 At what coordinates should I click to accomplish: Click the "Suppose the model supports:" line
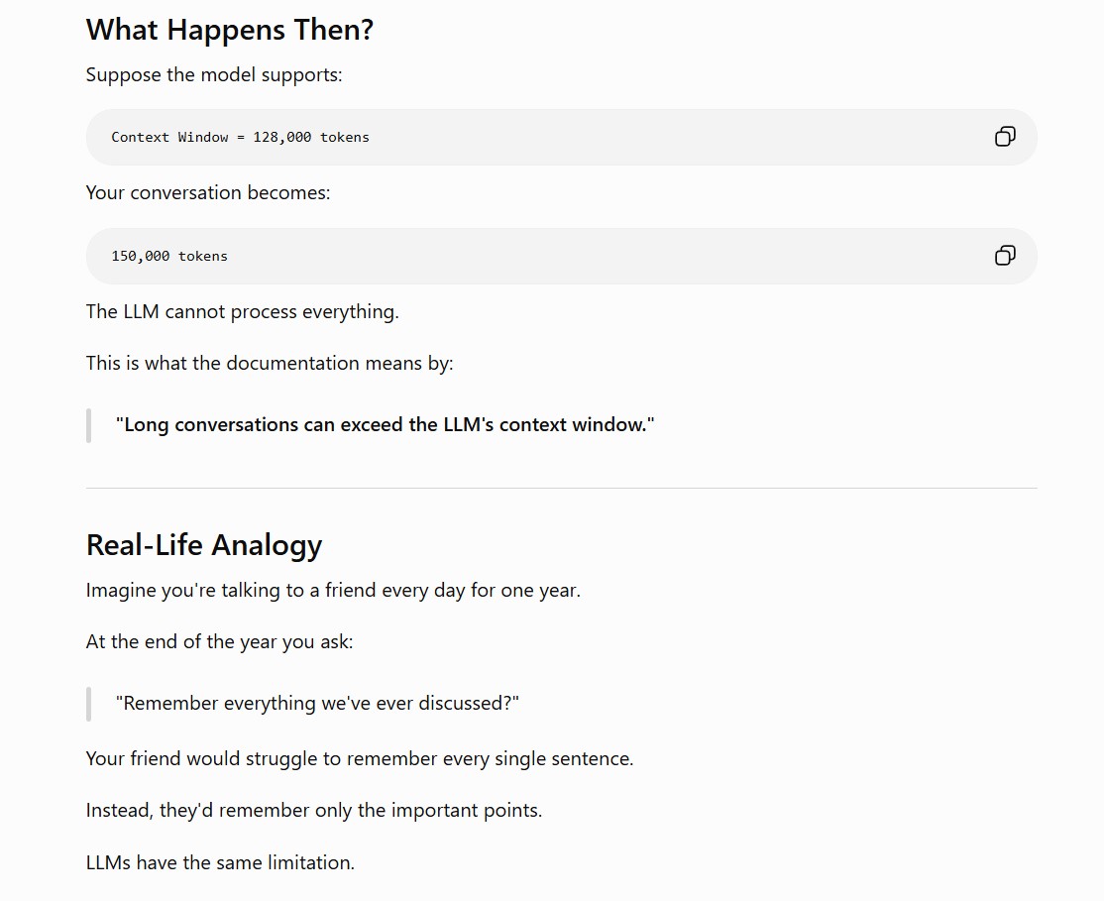coord(214,74)
